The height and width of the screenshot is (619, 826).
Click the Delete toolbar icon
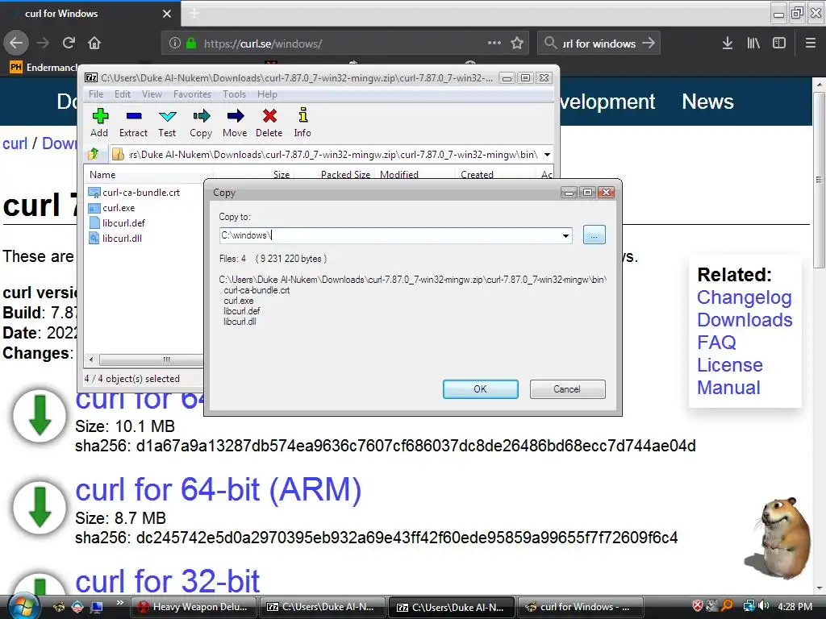(x=269, y=123)
